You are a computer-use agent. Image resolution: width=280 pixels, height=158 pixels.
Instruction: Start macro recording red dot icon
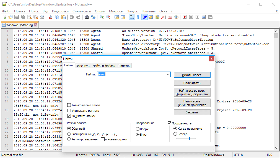[185, 17]
